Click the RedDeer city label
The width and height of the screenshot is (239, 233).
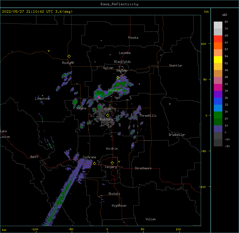point(122,71)
